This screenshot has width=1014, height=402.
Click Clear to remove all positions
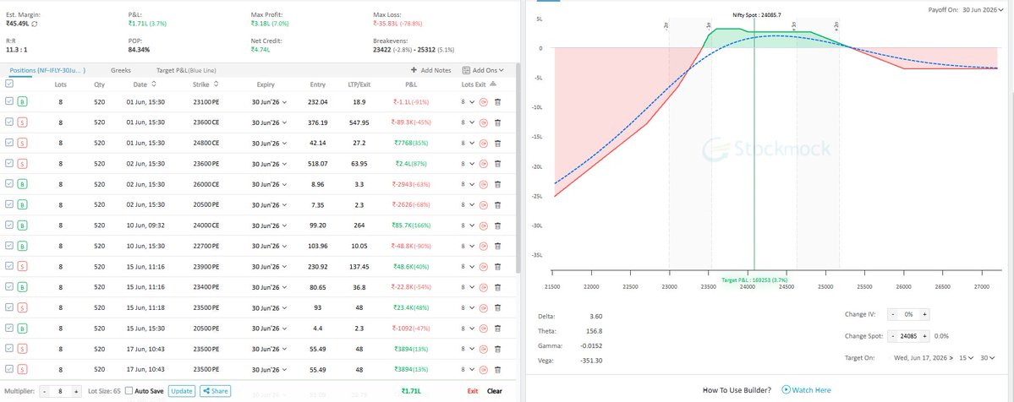(495, 391)
